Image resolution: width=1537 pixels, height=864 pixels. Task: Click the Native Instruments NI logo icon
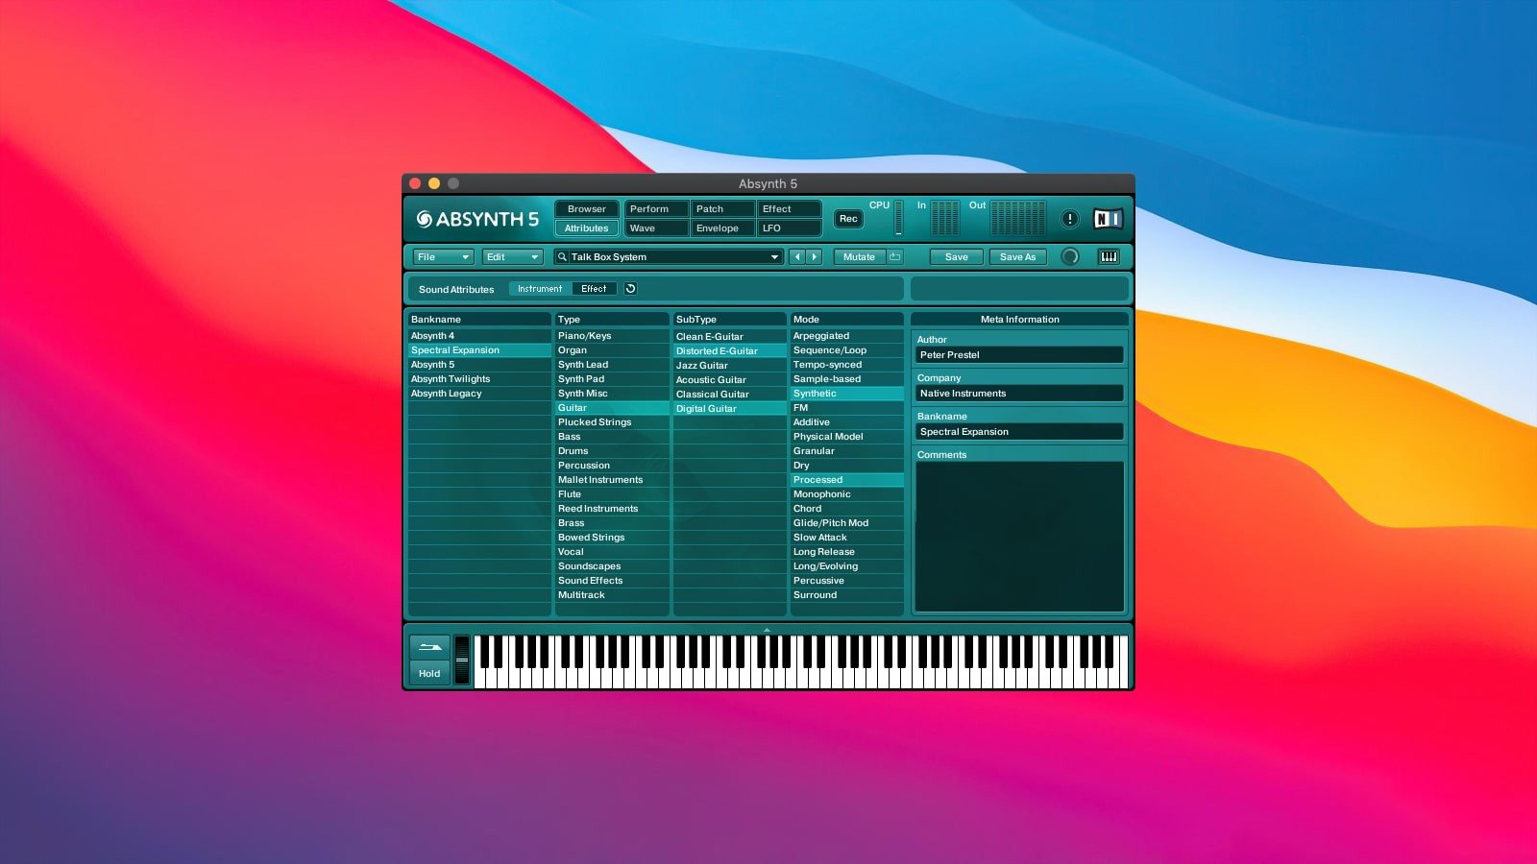tap(1108, 219)
